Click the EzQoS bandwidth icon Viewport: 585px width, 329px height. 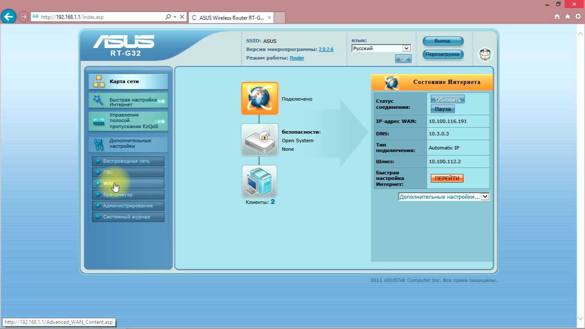click(99, 122)
